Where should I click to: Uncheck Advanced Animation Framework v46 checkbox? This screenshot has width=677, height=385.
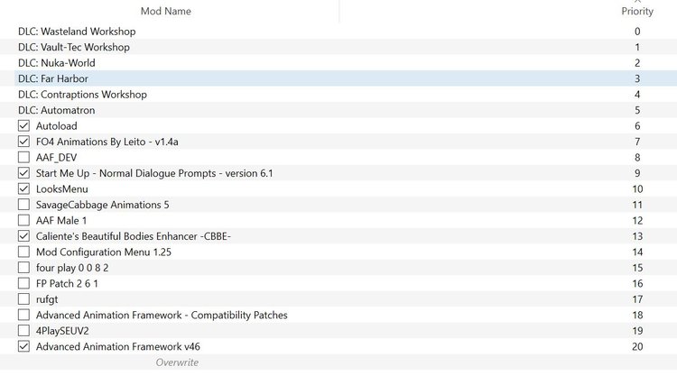[23, 346]
